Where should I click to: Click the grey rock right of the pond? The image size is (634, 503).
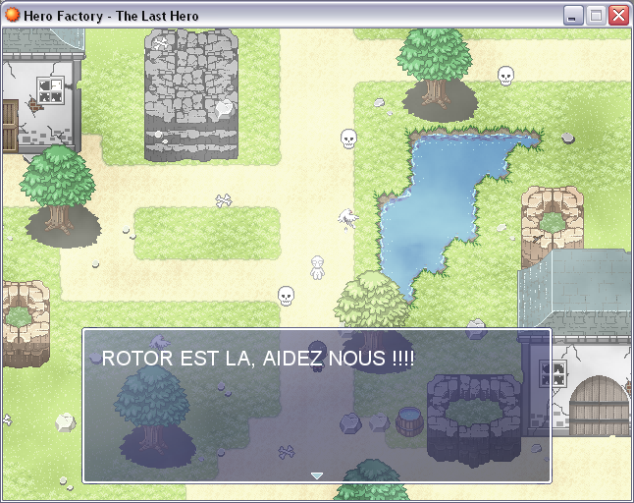pyautogui.click(x=567, y=138)
